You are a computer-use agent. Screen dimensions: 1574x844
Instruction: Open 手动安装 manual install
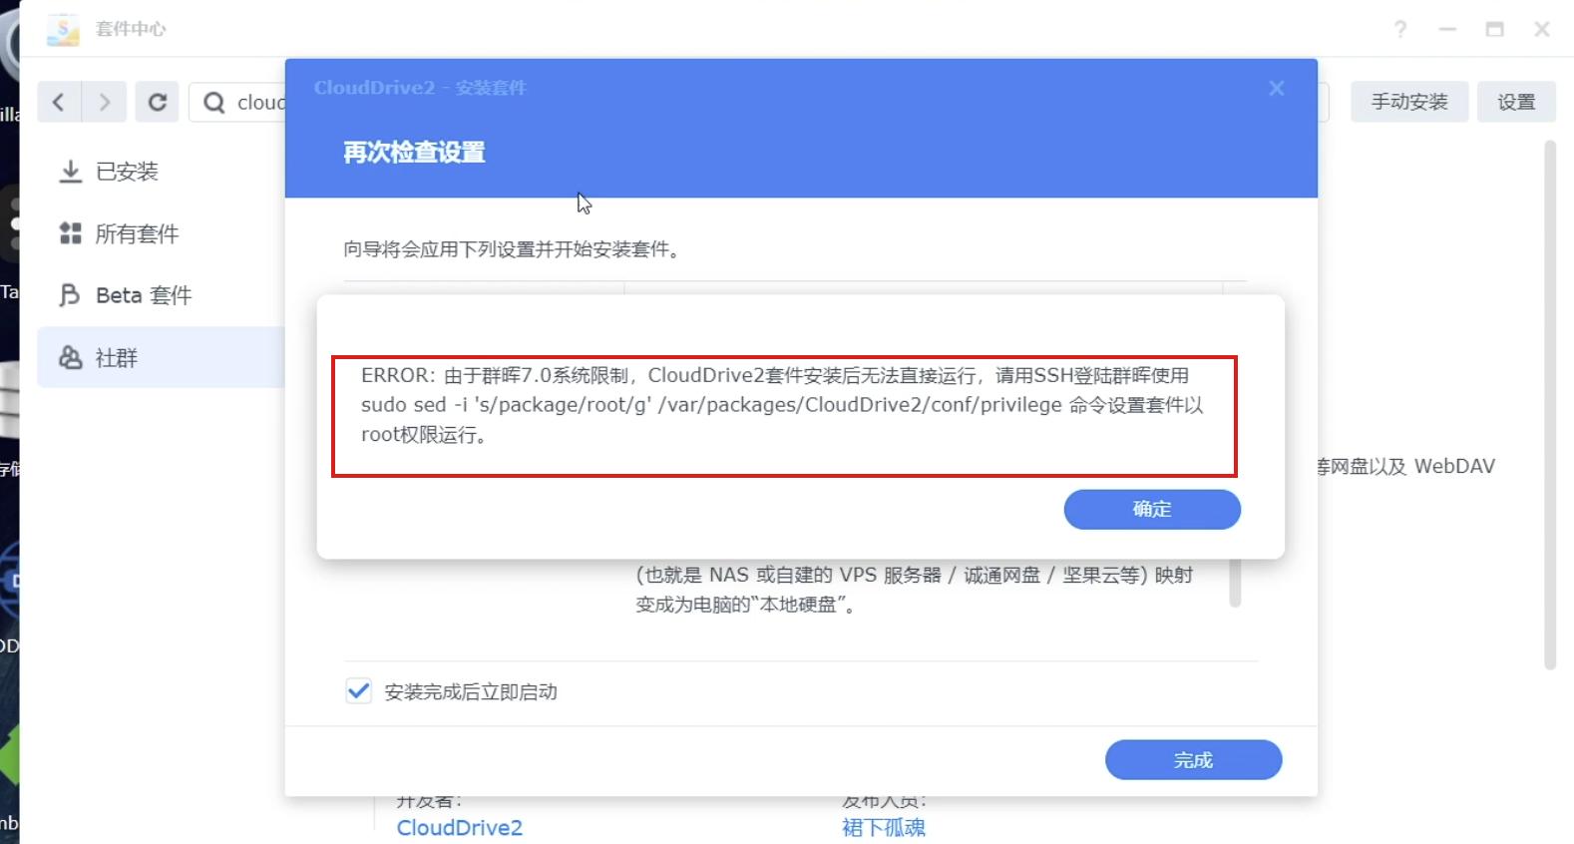[1408, 102]
